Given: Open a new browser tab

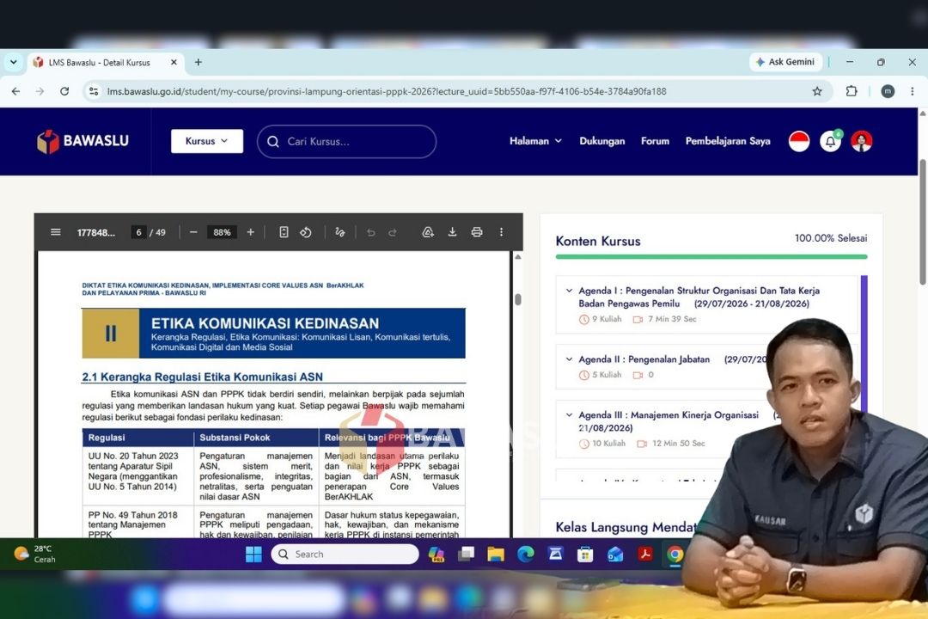Looking at the screenshot, I should tap(198, 62).
